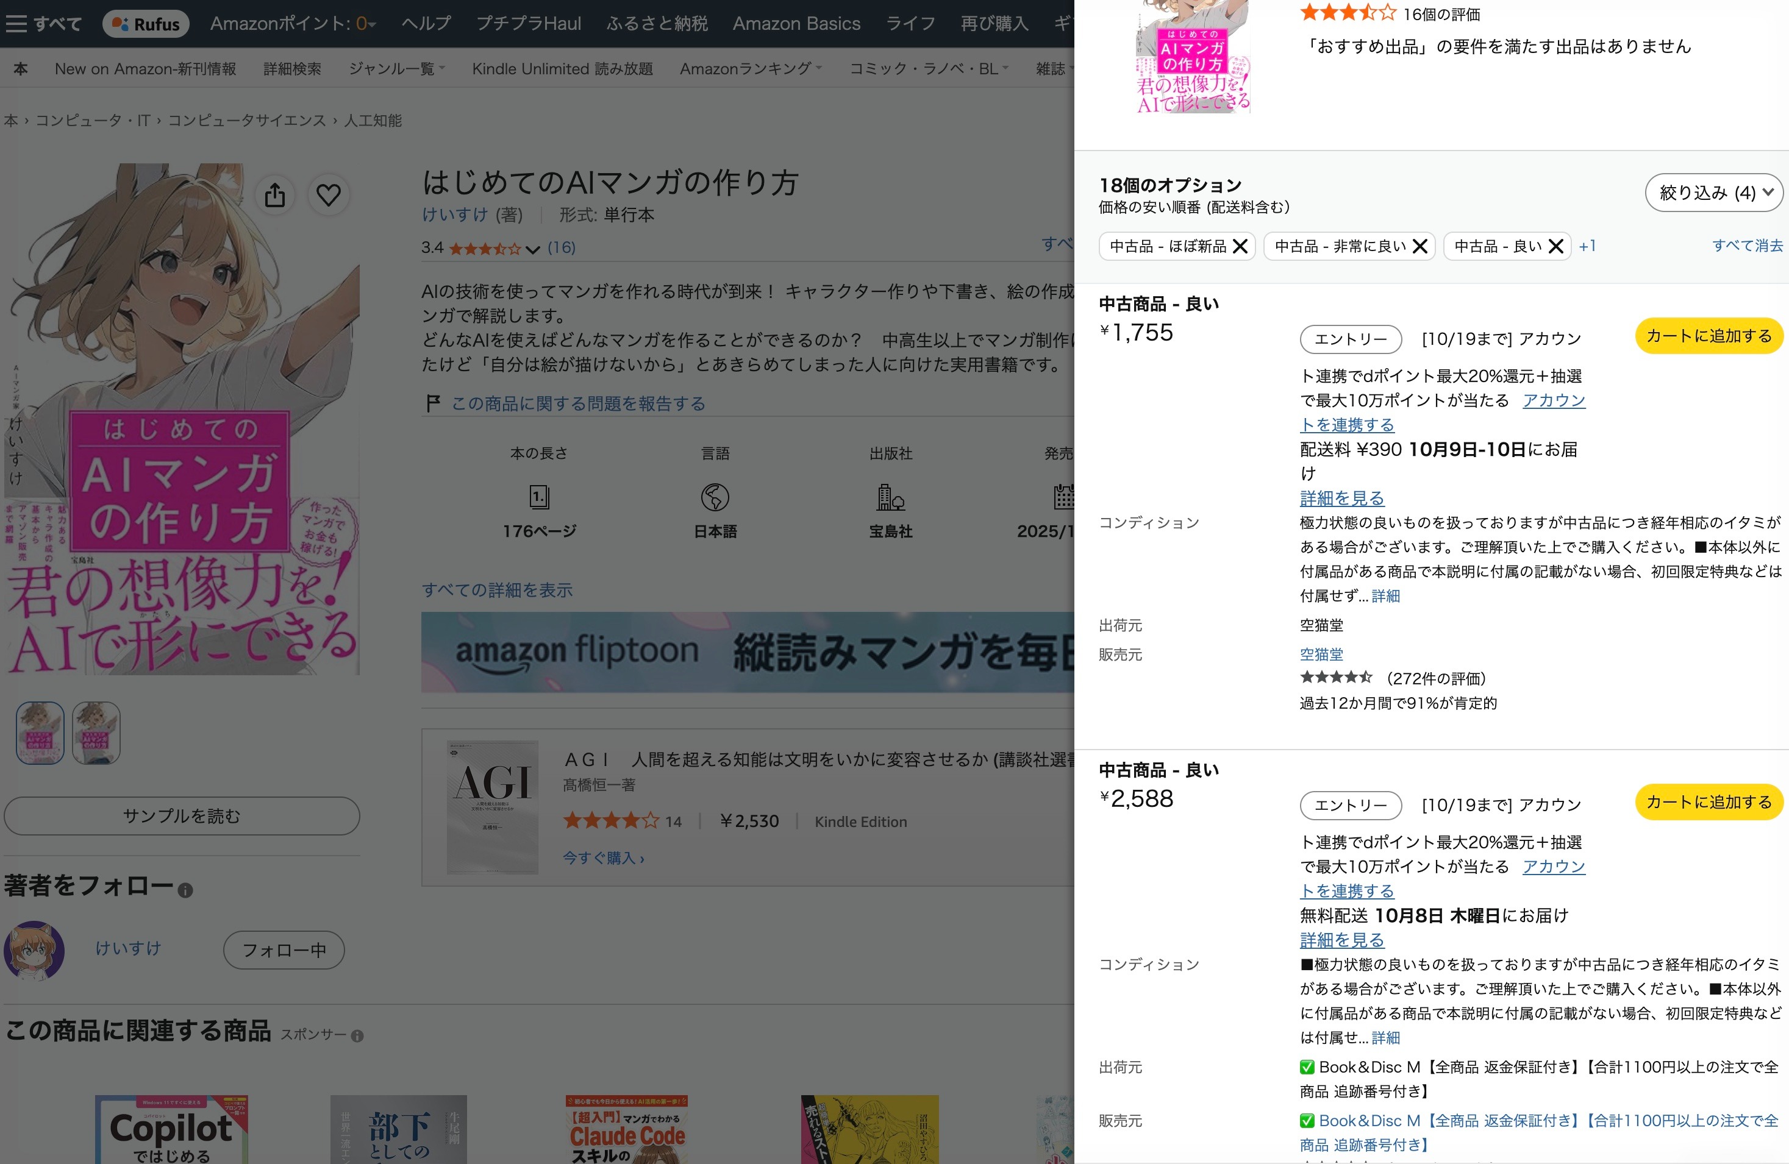
Task: Open the hamburger すべて menu icon
Action: tap(16, 24)
